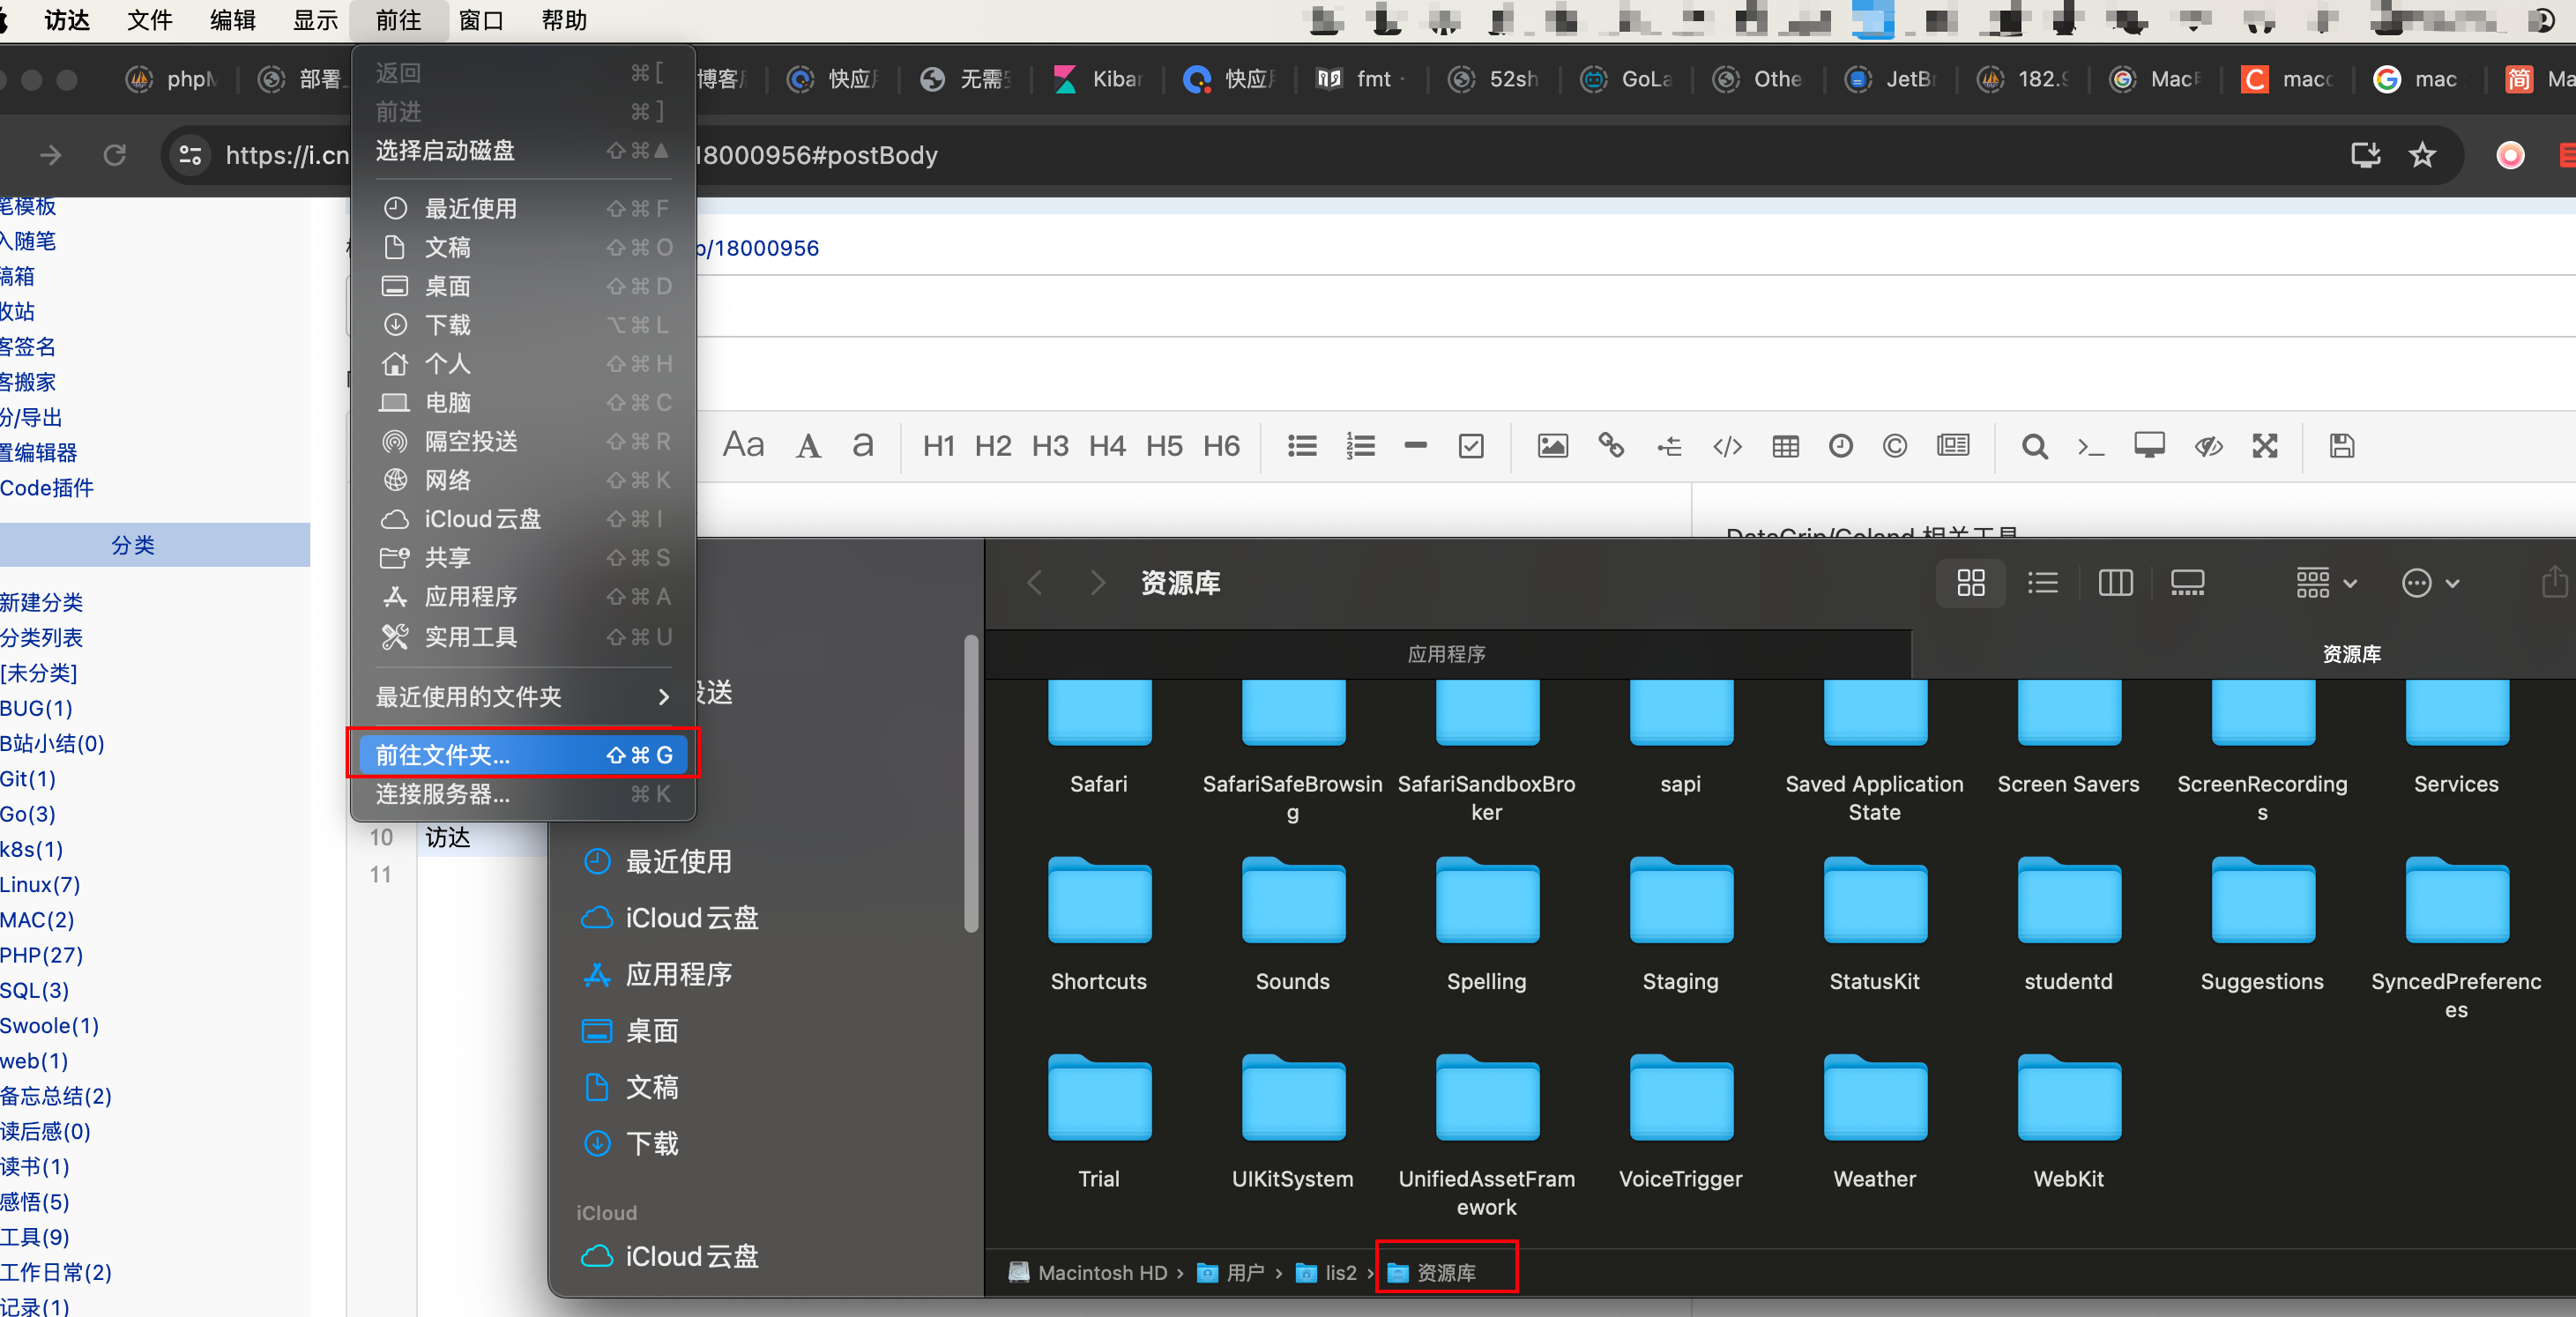Open Finder group-by dropdown
The height and width of the screenshot is (1317, 2576).
[x=2326, y=583]
